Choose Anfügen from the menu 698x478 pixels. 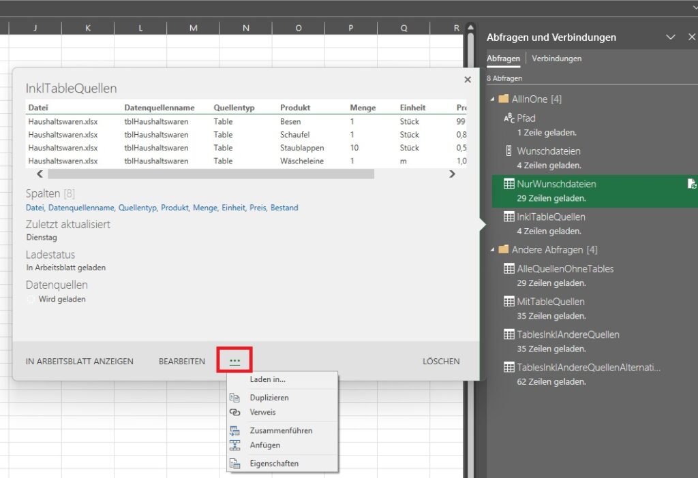(x=265, y=445)
